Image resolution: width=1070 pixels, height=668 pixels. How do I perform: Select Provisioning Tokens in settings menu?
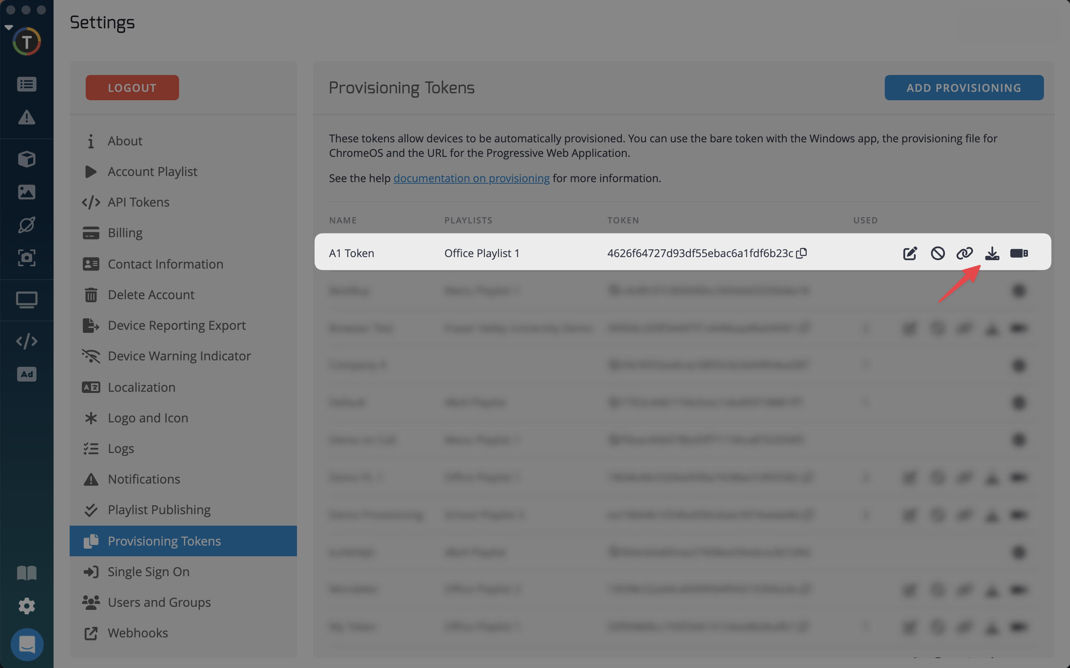point(164,541)
